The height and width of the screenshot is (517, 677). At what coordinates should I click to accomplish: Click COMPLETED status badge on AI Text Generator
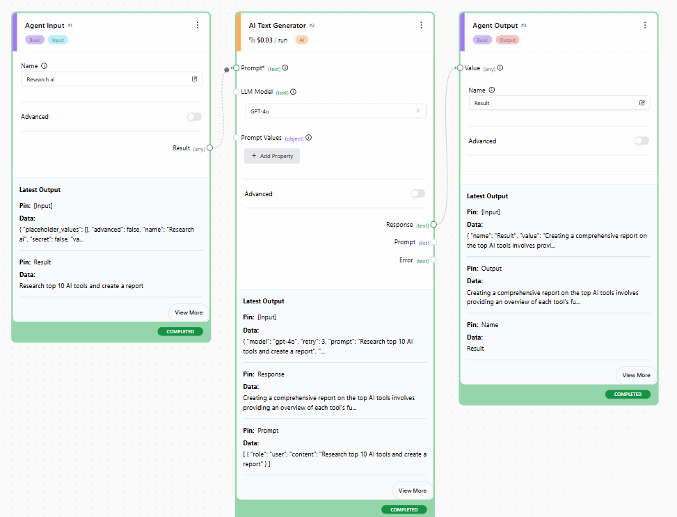(404, 509)
